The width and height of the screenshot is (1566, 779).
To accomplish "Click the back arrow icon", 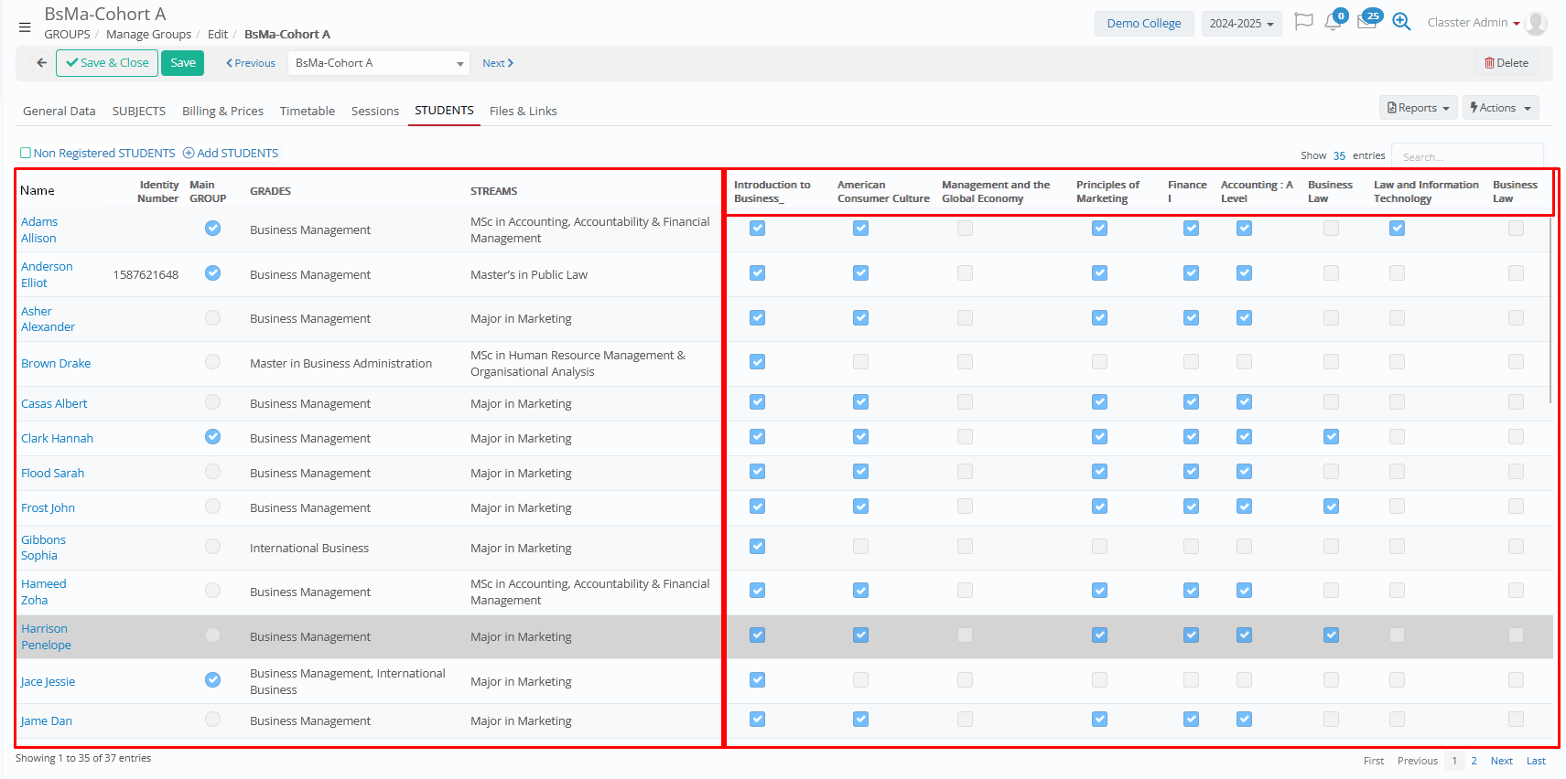I will (41, 63).
